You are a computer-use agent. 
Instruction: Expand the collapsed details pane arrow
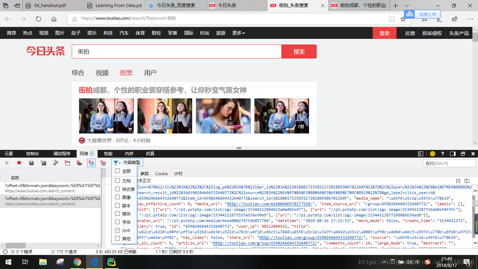(x=104, y=173)
